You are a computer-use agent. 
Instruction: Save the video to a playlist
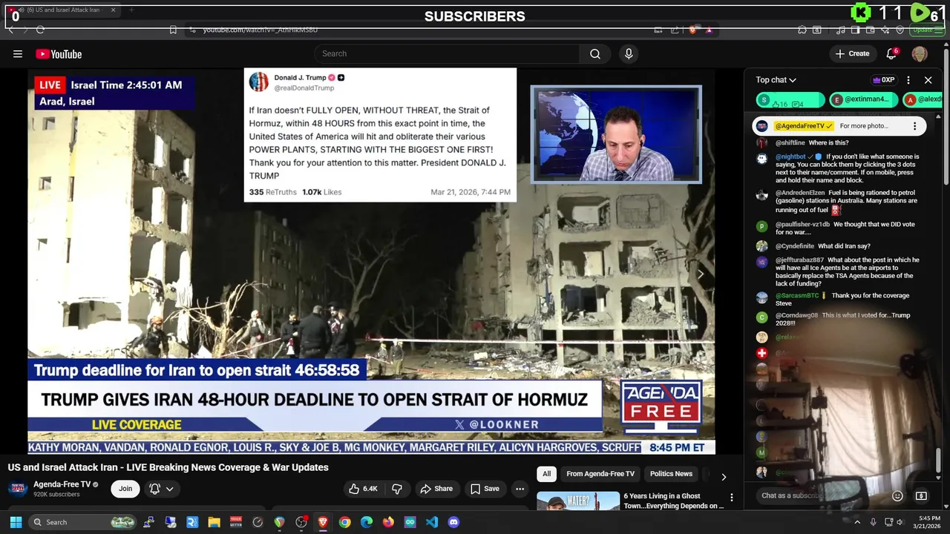(x=485, y=489)
